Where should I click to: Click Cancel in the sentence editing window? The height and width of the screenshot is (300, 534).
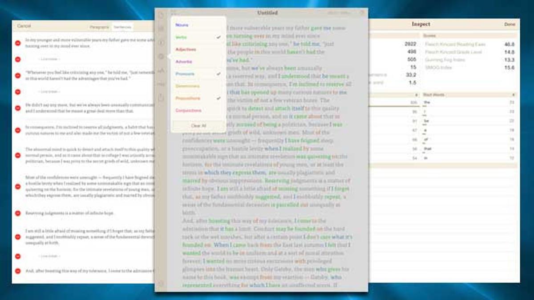(24, 26)
